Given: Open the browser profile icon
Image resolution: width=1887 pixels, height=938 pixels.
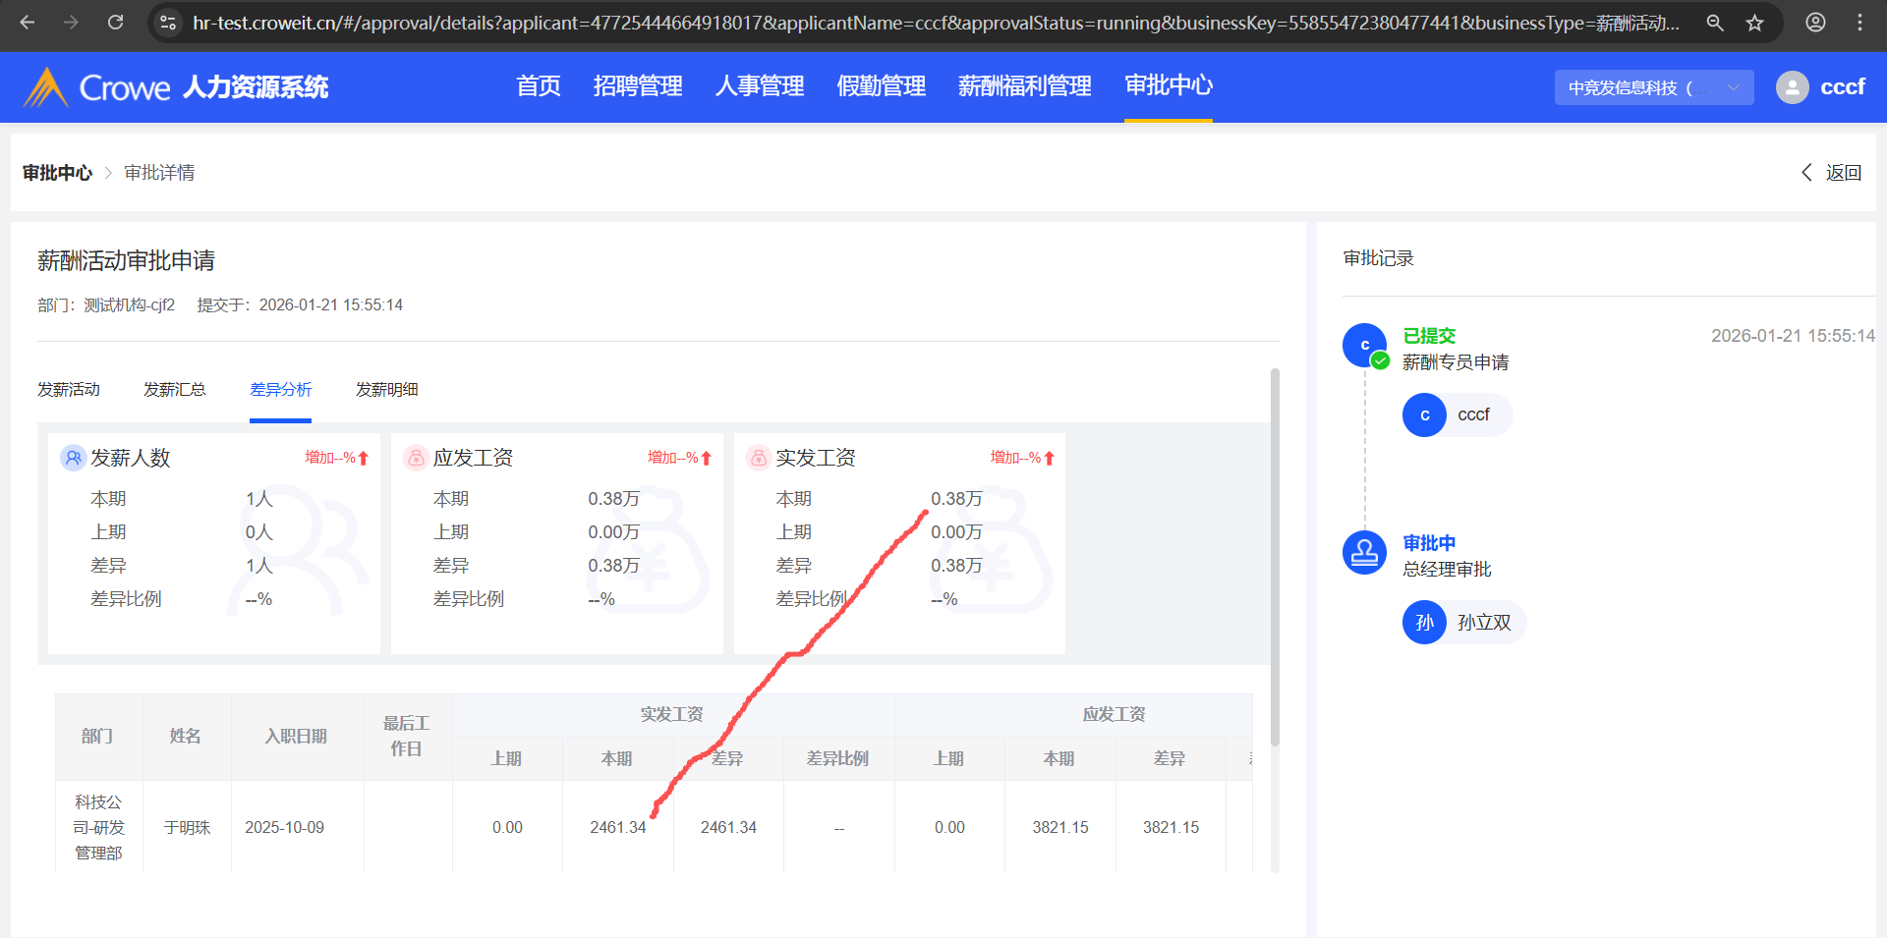Looking at the screenshot, I should [1815, 23].
